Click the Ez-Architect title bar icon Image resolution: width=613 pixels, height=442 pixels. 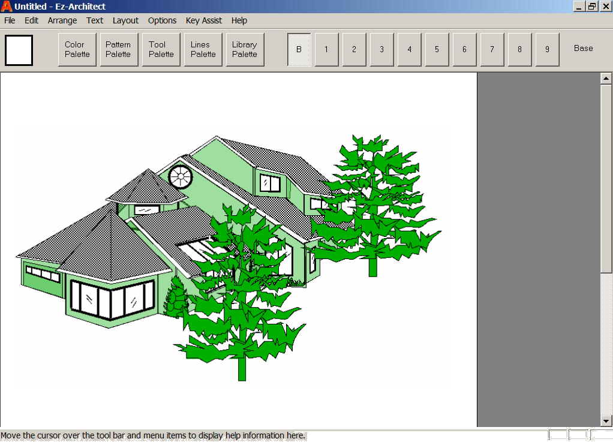(x=7, y=7)
